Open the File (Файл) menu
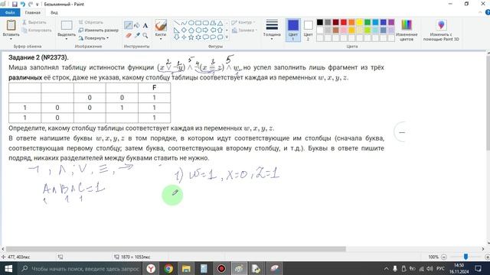Image resolution: width=490 pixels, height=275 pixels. tap(10, 12)
